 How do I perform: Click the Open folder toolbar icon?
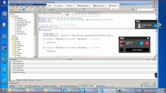[x=17, y=10]
